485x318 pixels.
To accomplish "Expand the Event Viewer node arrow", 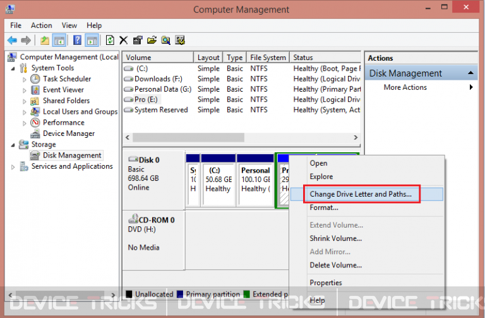I will point(25,90).
